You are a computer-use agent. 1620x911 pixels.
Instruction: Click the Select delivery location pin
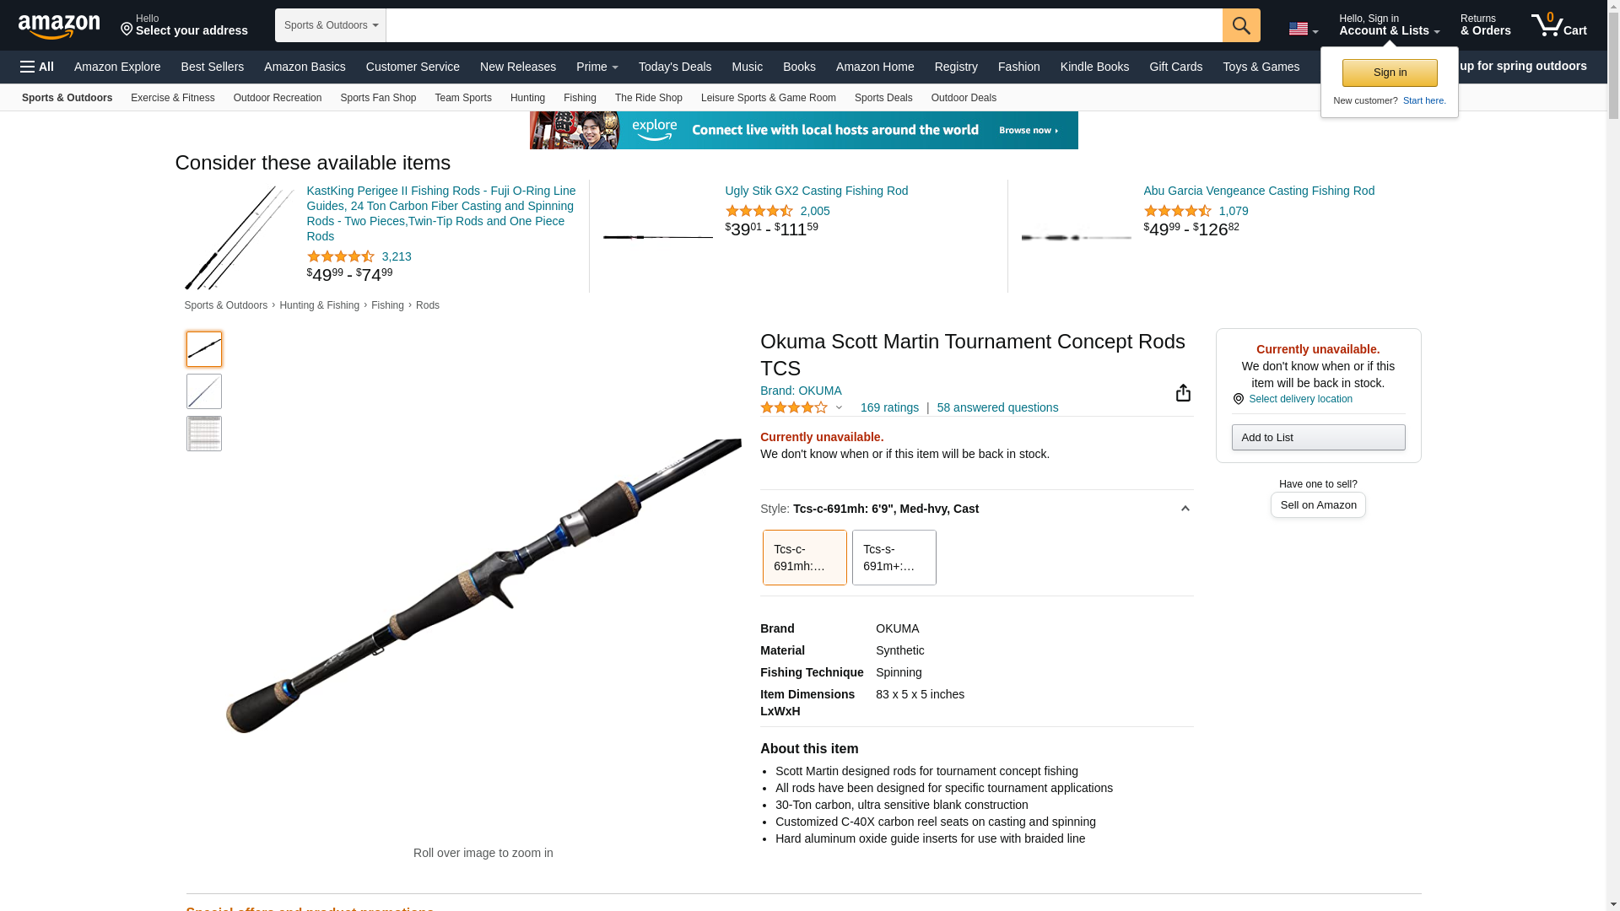1238,399
